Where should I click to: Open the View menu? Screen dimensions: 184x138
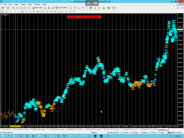(10, 4)
